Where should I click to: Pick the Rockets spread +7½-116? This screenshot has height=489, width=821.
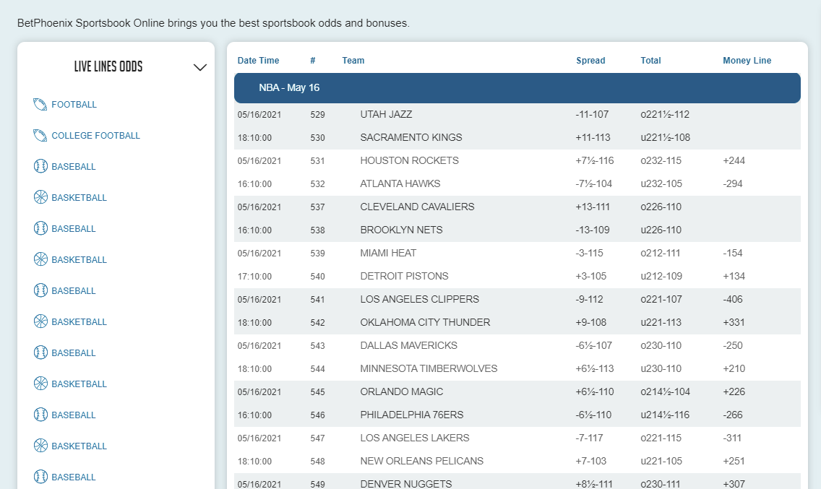(x=595, y=161)
